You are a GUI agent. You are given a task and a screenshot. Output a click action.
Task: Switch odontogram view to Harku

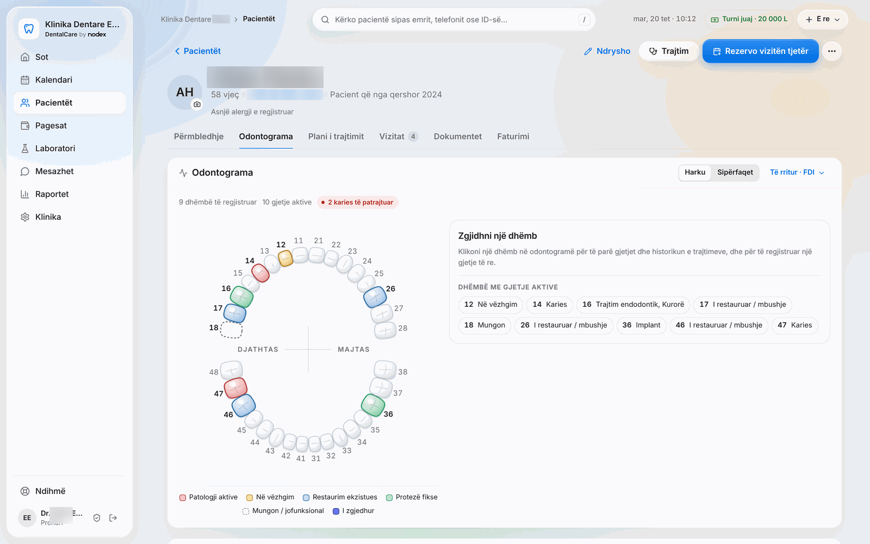pyautogui.click(x=695, y=172)
